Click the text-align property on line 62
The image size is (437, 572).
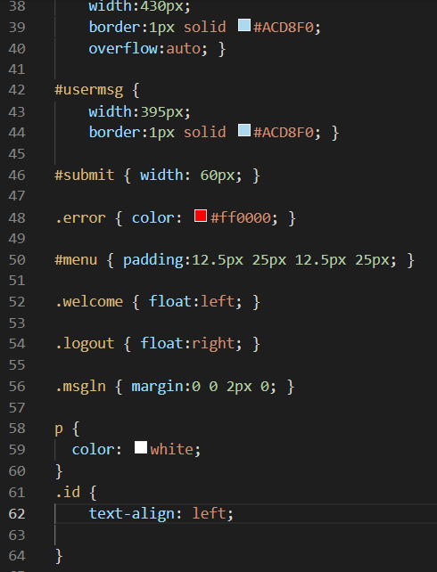point(132,513)
